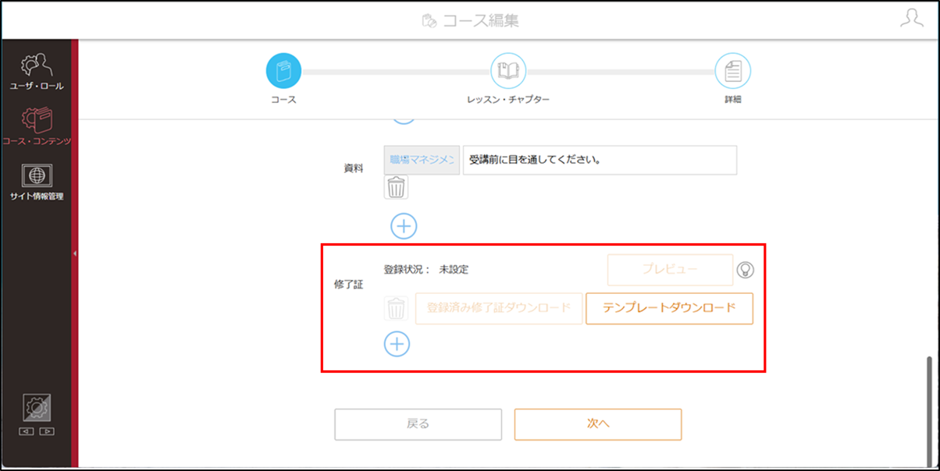This screenshot has height=471, width=940.
Task: Go to the コース step icon
Action: [283, 71]
